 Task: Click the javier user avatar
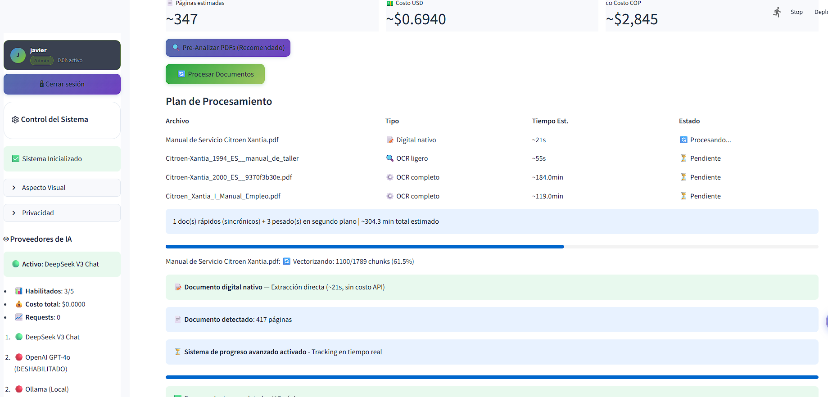pyautogui.click(x=18, y=55)
